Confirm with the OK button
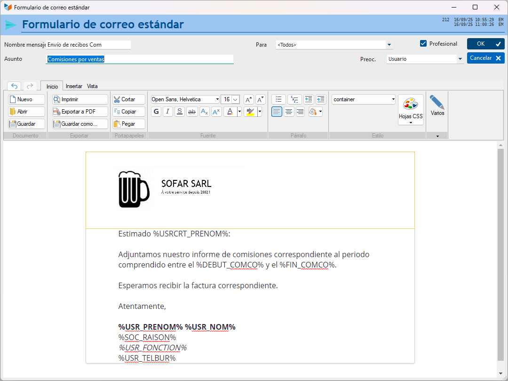This screenshot has width=508, height=381. point(485,44)
